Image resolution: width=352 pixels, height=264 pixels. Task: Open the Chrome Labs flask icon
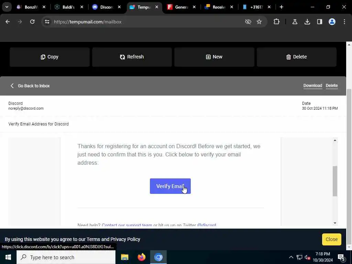click(295, 22)
